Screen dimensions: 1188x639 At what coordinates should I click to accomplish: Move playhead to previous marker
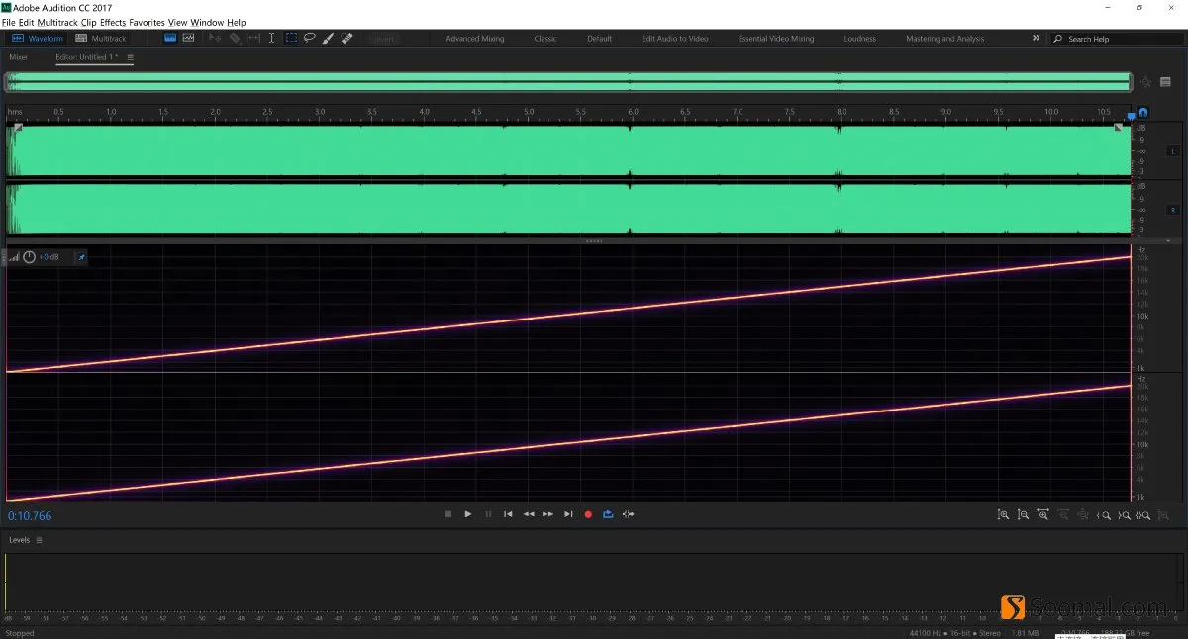(x=508, y=514)
